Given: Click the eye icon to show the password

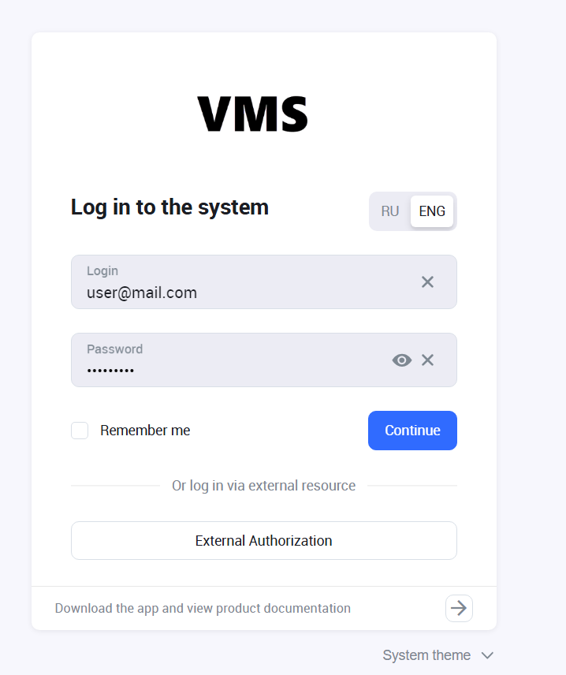Looking at the screenshot, I should click(401, 360).
